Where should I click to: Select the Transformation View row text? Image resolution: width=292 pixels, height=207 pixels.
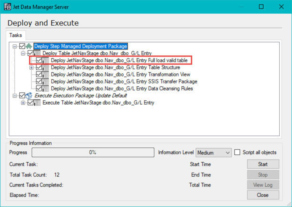(x=121, y=74)
